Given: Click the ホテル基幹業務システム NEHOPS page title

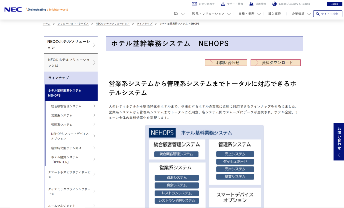Looking at the screenshot, I should coord(170,43).
